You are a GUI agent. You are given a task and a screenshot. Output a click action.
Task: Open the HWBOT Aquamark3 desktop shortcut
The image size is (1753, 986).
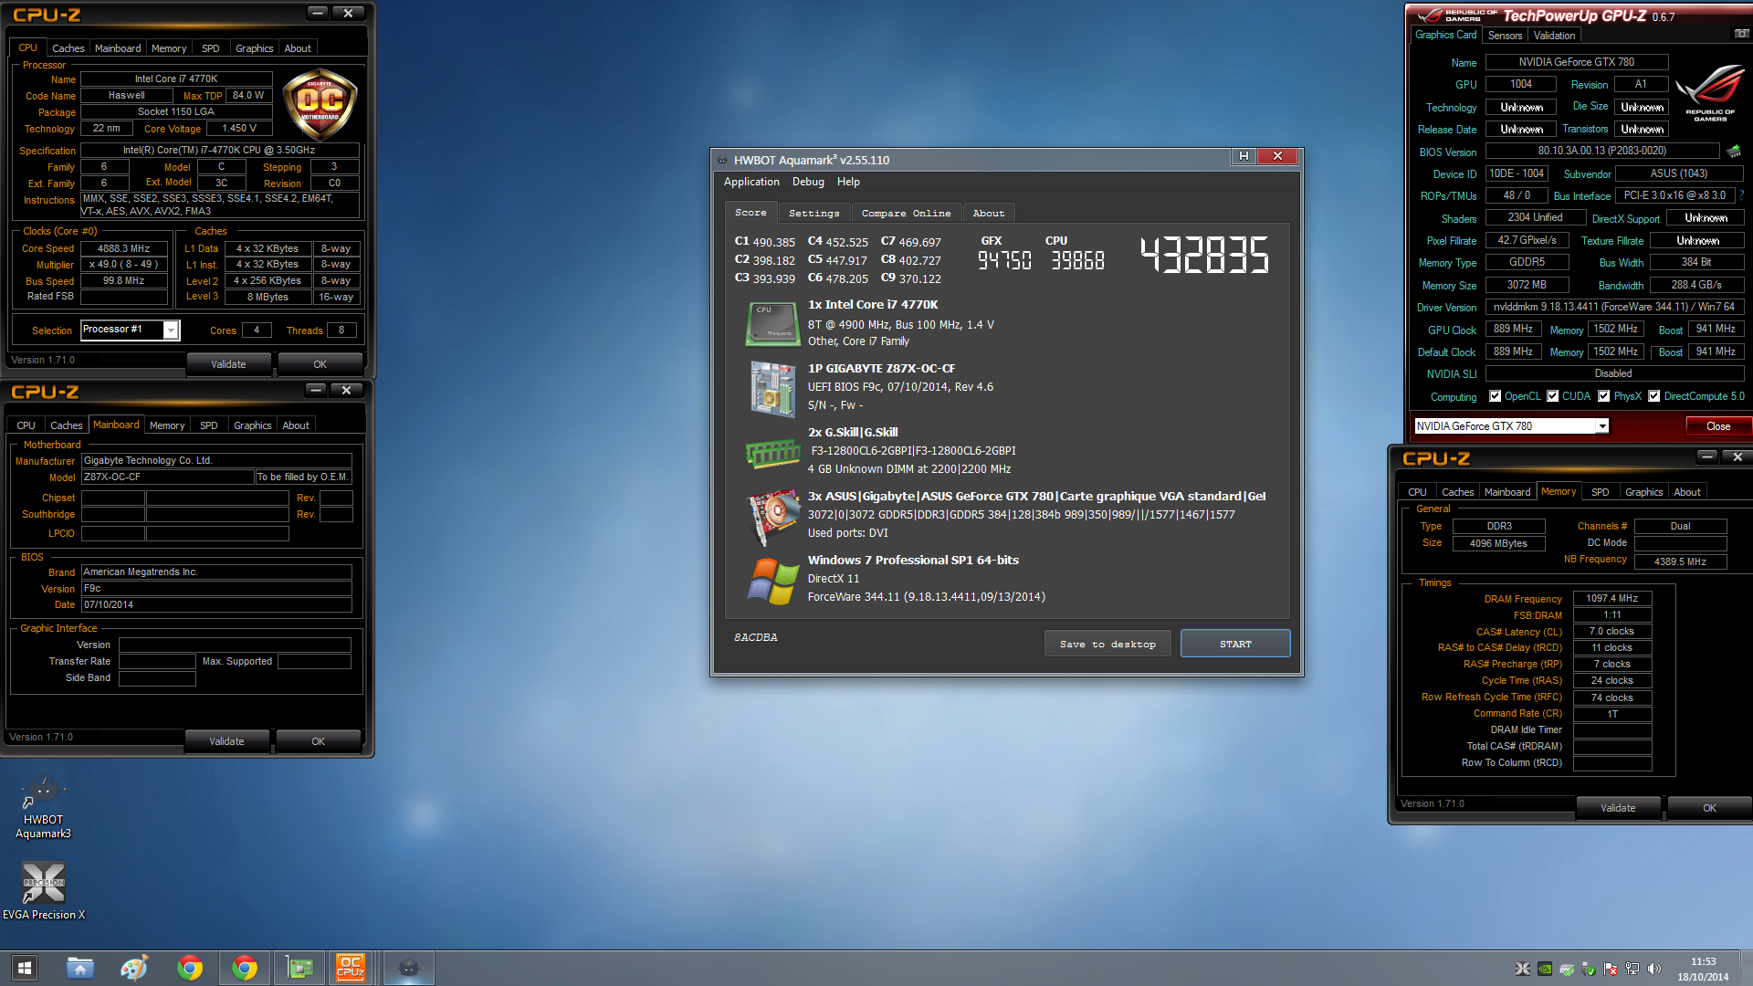[x=43, y=807]
